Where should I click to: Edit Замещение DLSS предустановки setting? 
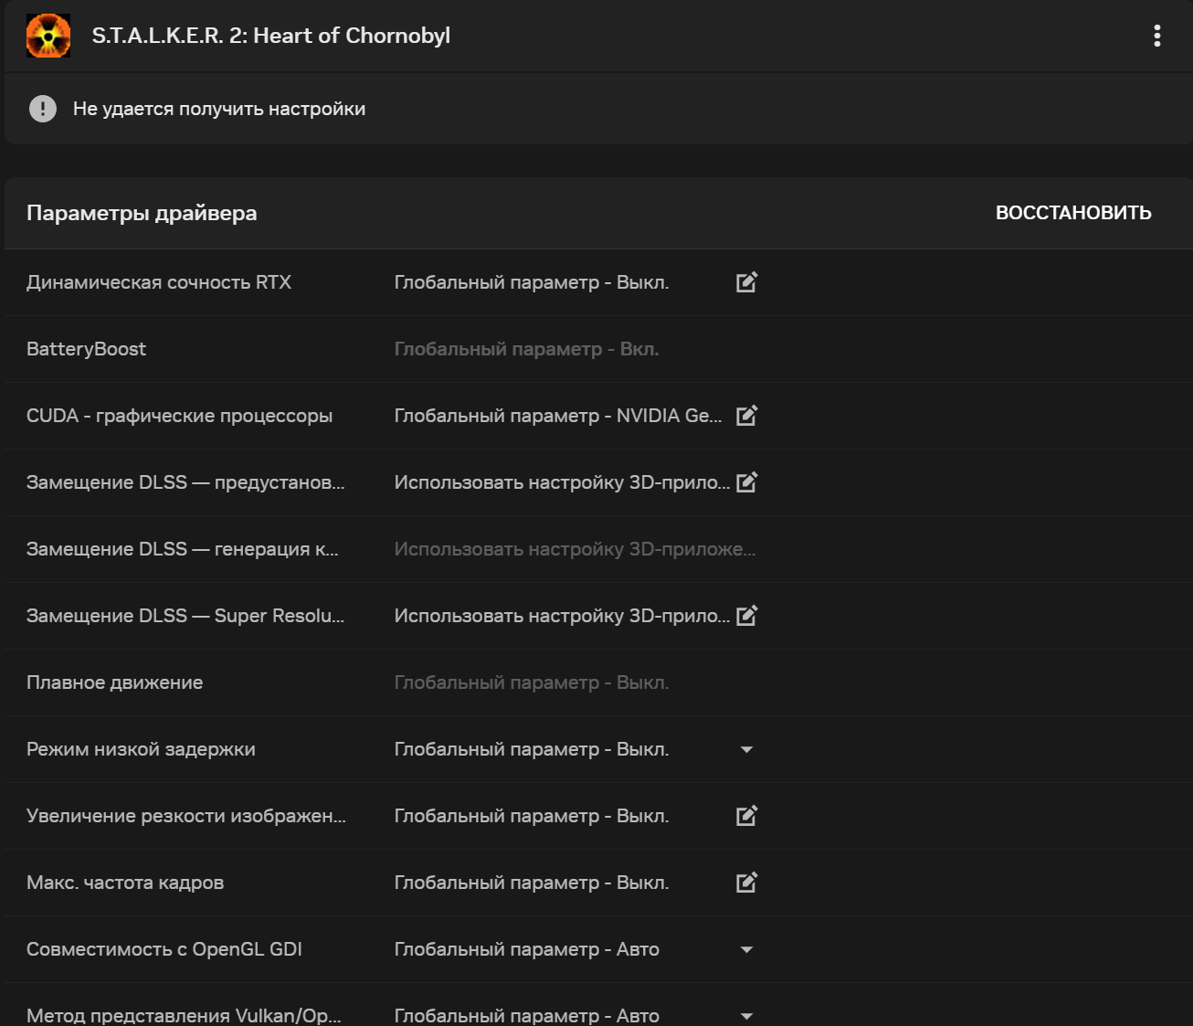click(x=746, y=482)
